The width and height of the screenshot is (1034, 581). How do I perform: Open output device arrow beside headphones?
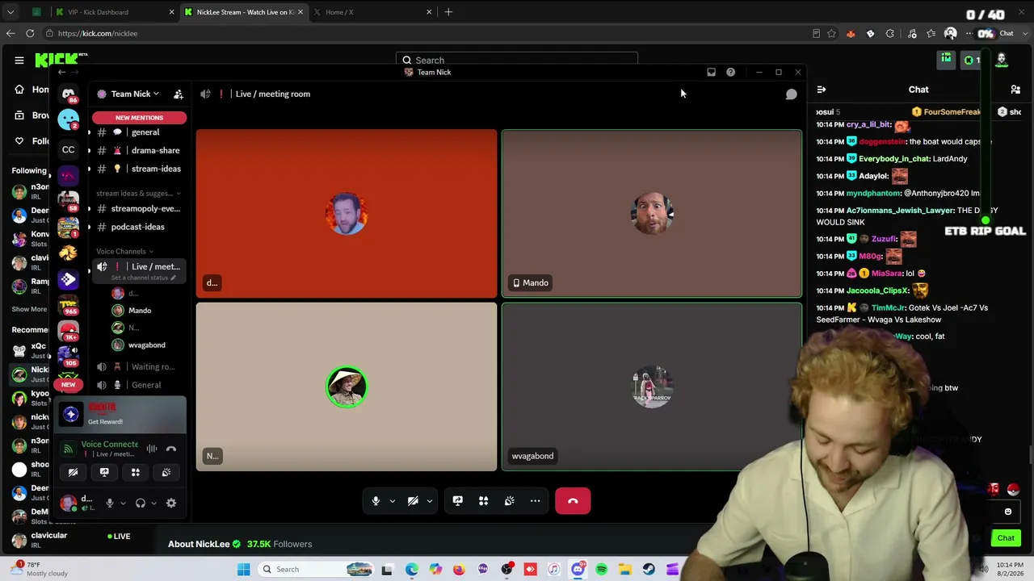click(153, 504)
